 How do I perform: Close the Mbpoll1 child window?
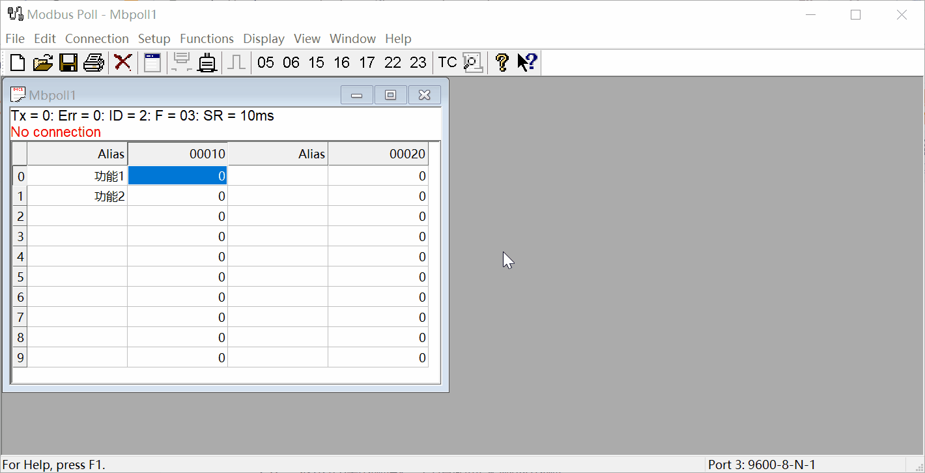(x=425, y=95)
